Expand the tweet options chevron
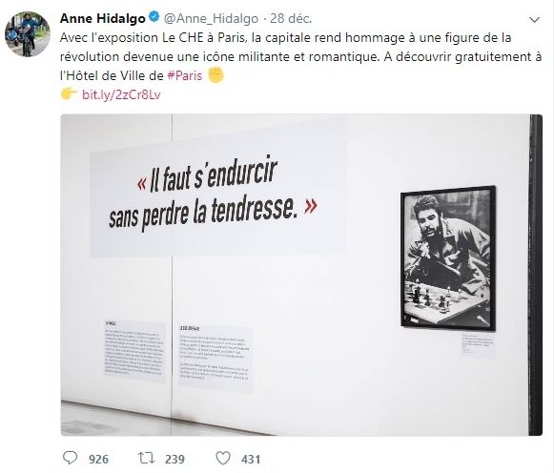Viewport: 554px width, 473px height. 534,20
